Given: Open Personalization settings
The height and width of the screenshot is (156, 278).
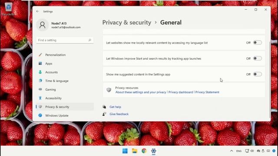Looking at the screenshot, I should 65,55.
